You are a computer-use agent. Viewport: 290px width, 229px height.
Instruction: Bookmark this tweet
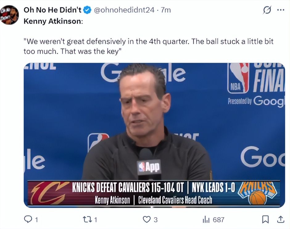coord(265,219)
